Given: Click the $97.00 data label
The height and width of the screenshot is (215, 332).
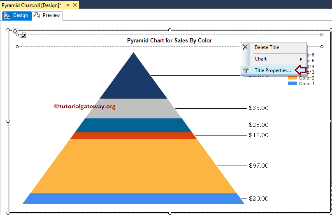Looking at the screenshot, I should [259, 166].
